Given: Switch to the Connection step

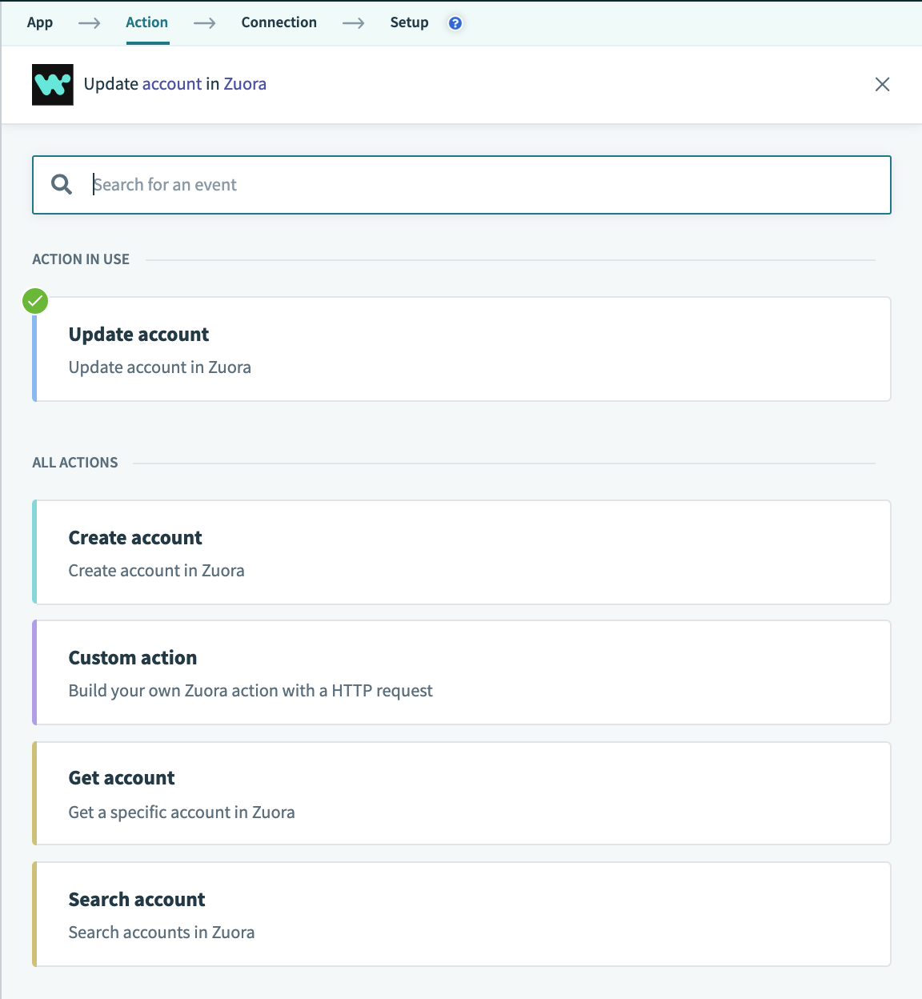Looking at the screenshot, I should point(279,22).
